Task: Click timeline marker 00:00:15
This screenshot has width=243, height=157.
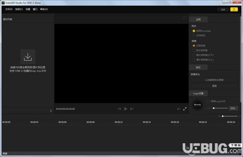Action: point(147,122)
